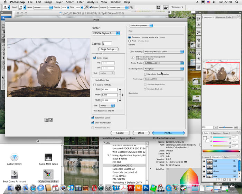Click the Done button
The image size is (242, 194).
[x=141, y=133]
